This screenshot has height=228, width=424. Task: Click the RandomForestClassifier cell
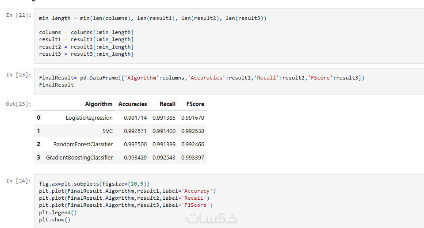click(x=83, y=144)
